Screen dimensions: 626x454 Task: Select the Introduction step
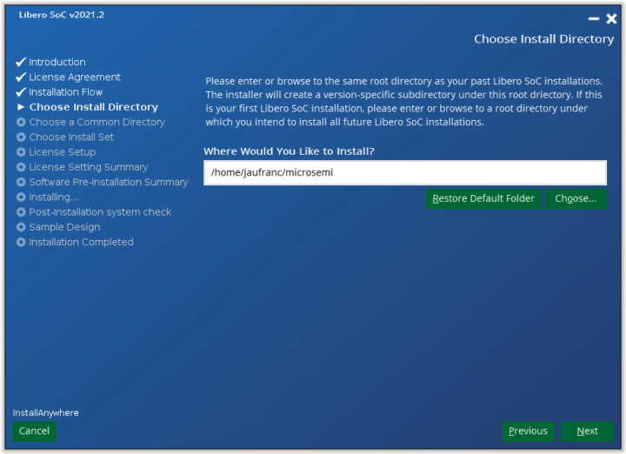pos(57,62)
